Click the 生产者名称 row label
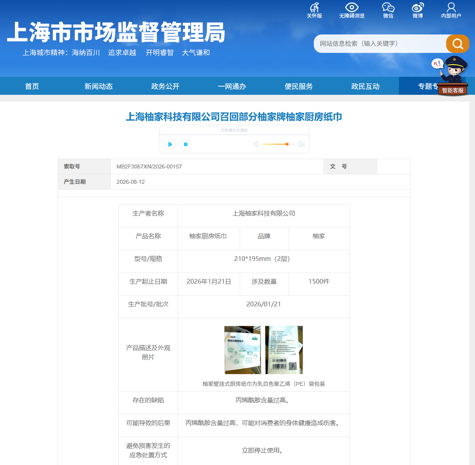Viewport: 475px width, 465px height. [x=148, y=214]
